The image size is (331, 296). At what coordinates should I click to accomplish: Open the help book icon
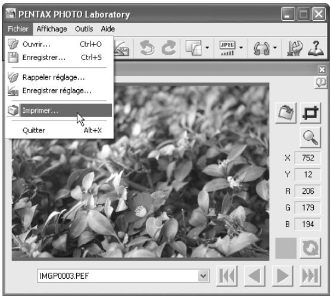[x=316, y=48]
